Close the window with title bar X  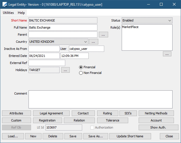point(174,5)
